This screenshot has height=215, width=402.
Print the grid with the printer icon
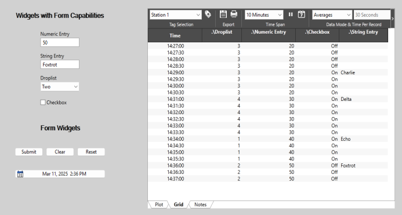[234, 14]
